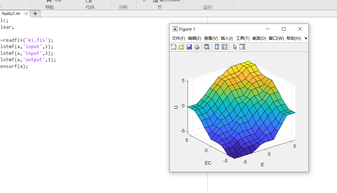Enable Edit Plot pointer mode
Image resolution: width=337 pixels, height=193 pixels.
[x=235, y=47]
